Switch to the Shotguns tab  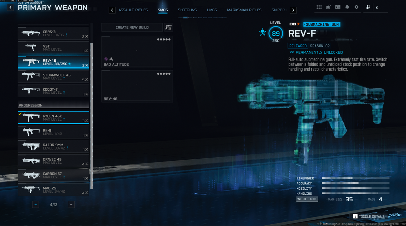coord(187,10)
